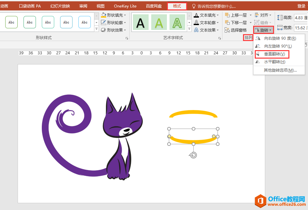Open More Rotation Options (其他旋转选项)
308x210 pixels.
point(280,70)
